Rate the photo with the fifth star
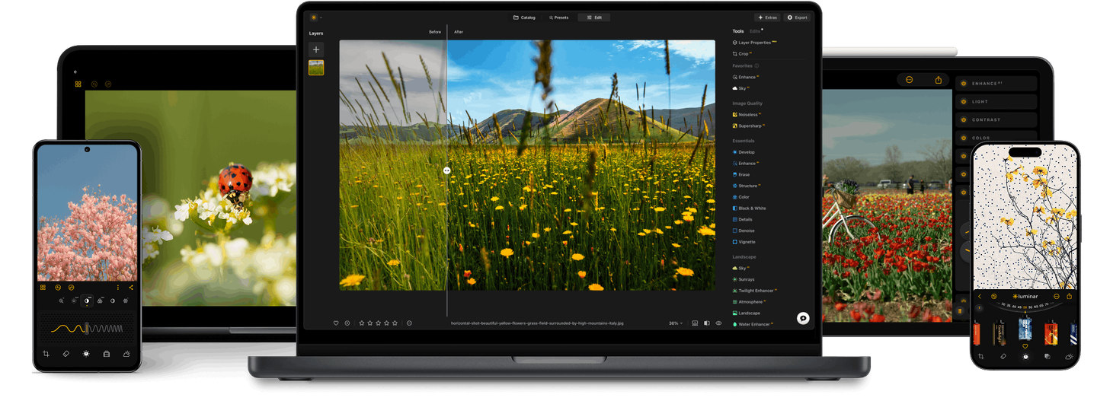Viewport: 1097px width, 404px height. coord(395,323)
